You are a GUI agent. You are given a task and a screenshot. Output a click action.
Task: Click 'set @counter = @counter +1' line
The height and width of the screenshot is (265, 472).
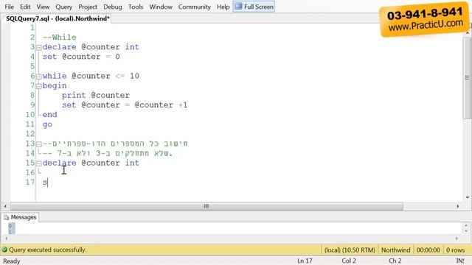tap(125, 105)
